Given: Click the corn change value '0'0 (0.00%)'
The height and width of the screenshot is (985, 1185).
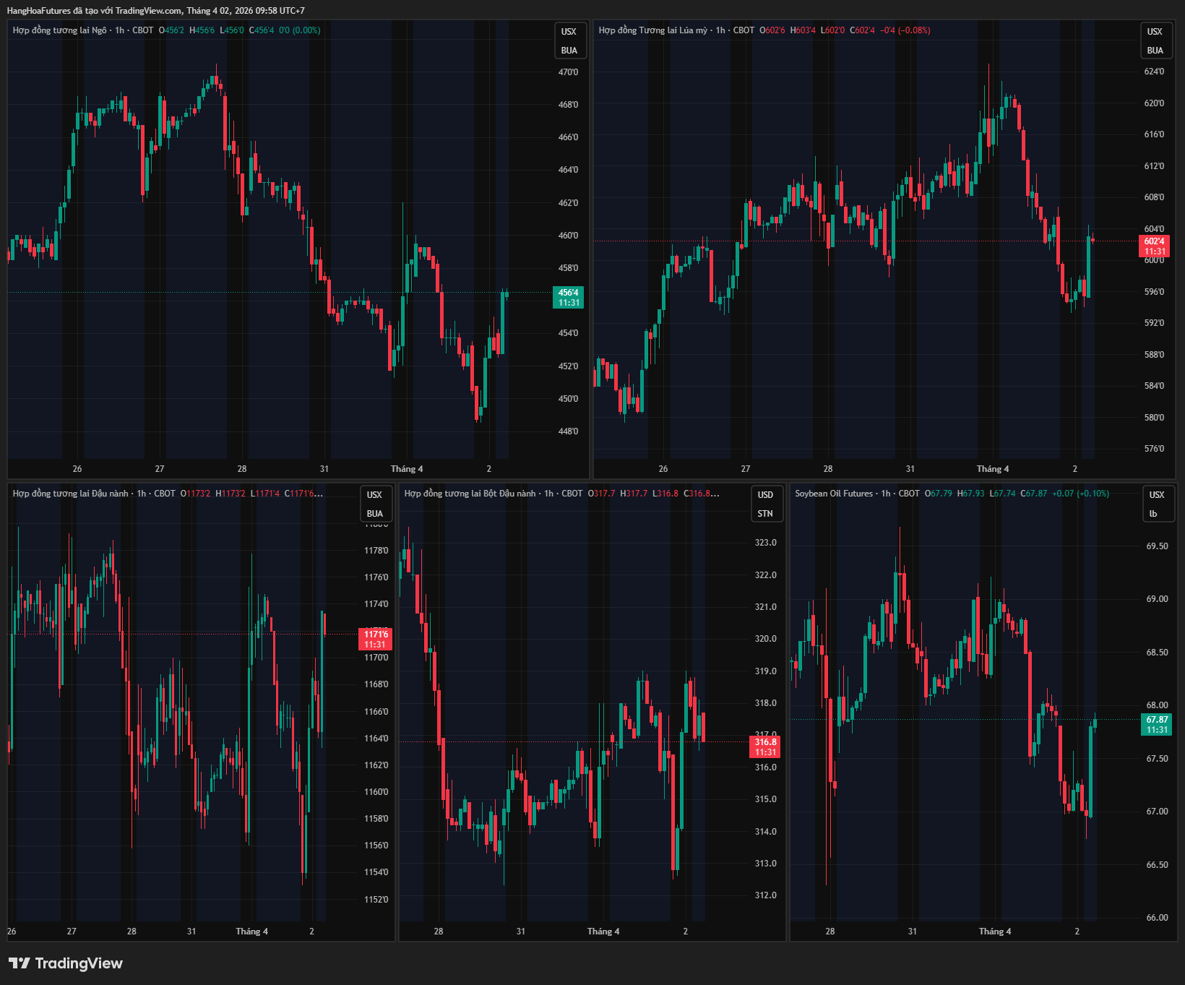Looking at the screenshot, I should (x=300, y=30).
